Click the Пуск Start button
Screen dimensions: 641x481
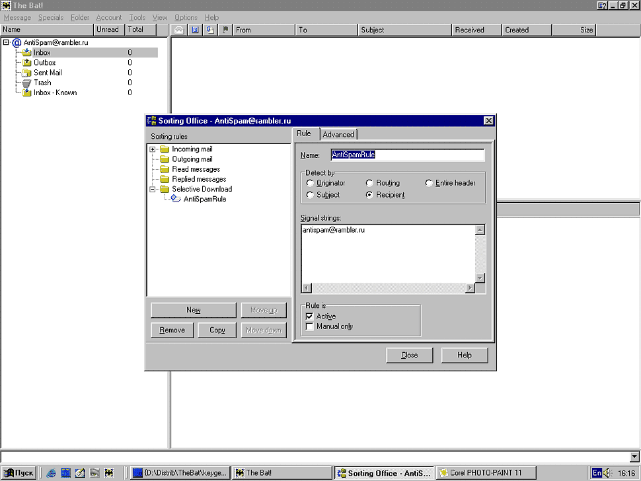click(x=19, y=473)
